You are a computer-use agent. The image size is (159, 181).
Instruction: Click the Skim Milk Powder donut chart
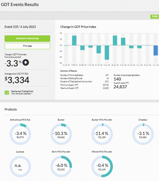[x=61, y=166]
